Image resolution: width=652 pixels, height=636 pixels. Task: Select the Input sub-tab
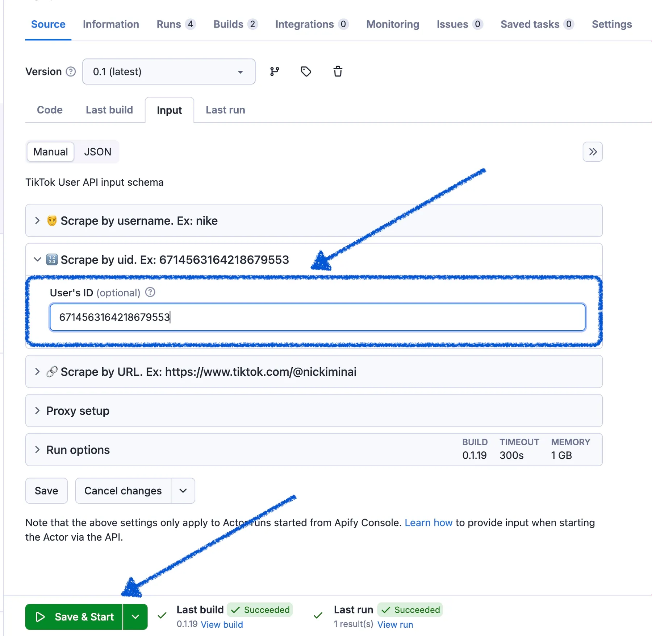(x=169, y=110)
